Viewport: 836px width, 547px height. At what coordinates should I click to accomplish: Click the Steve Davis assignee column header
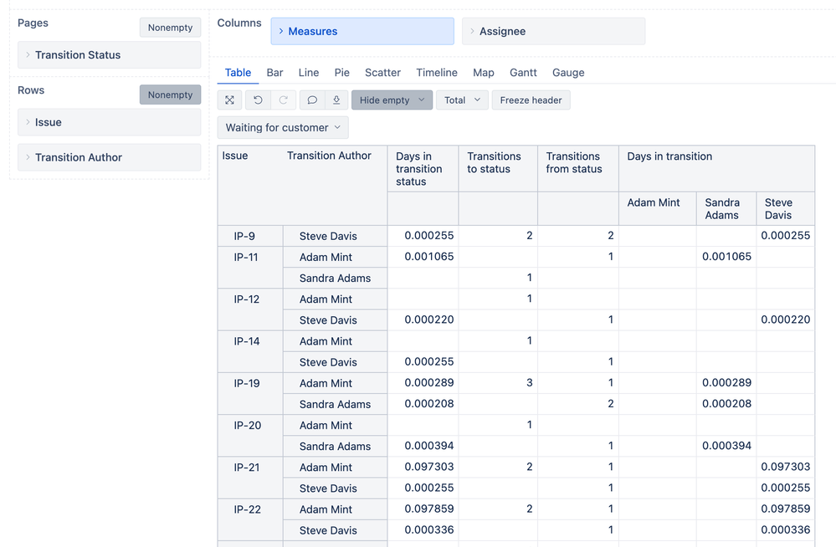tap(785, 208)
